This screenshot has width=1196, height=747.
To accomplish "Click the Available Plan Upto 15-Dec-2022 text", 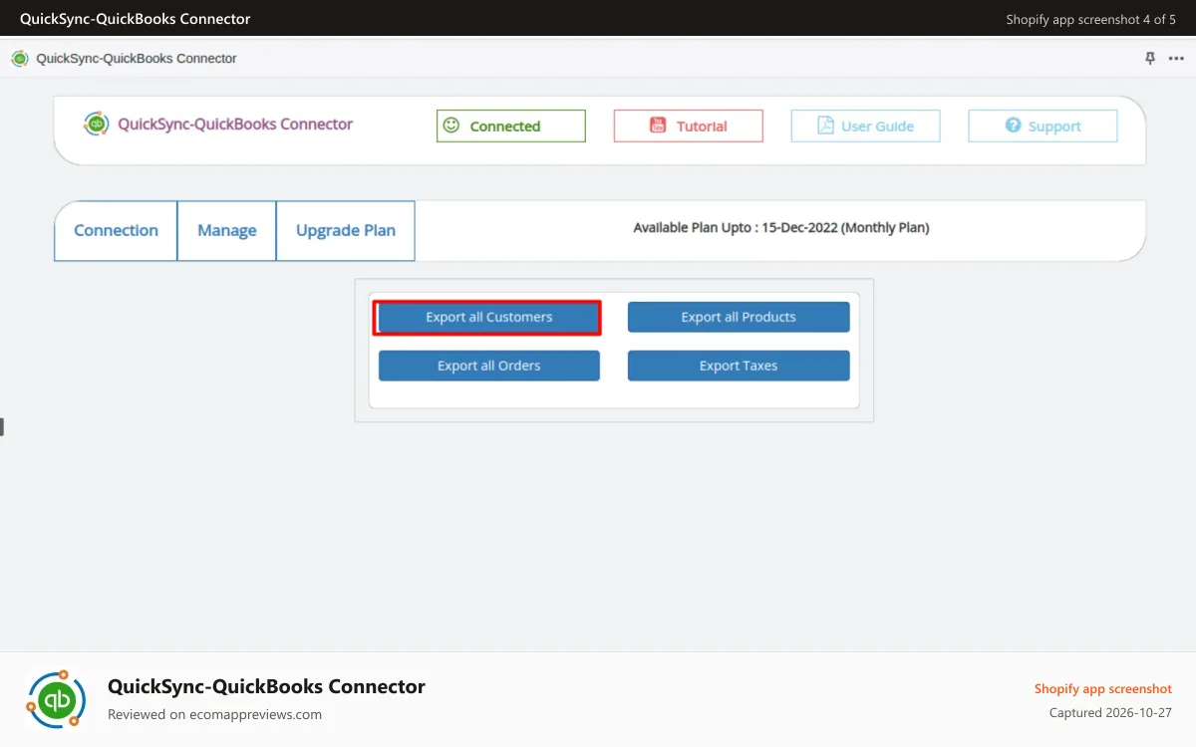I will [x=781, y=228].
